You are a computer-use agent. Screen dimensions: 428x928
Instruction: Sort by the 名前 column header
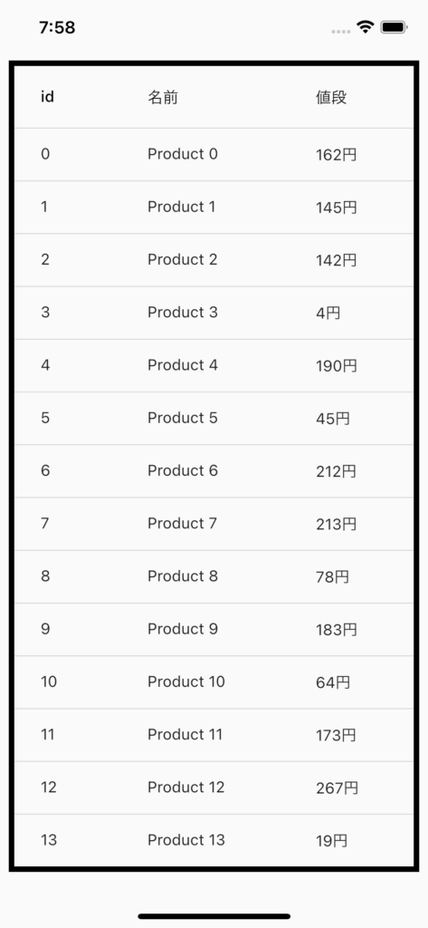click(x=163, y=97)
